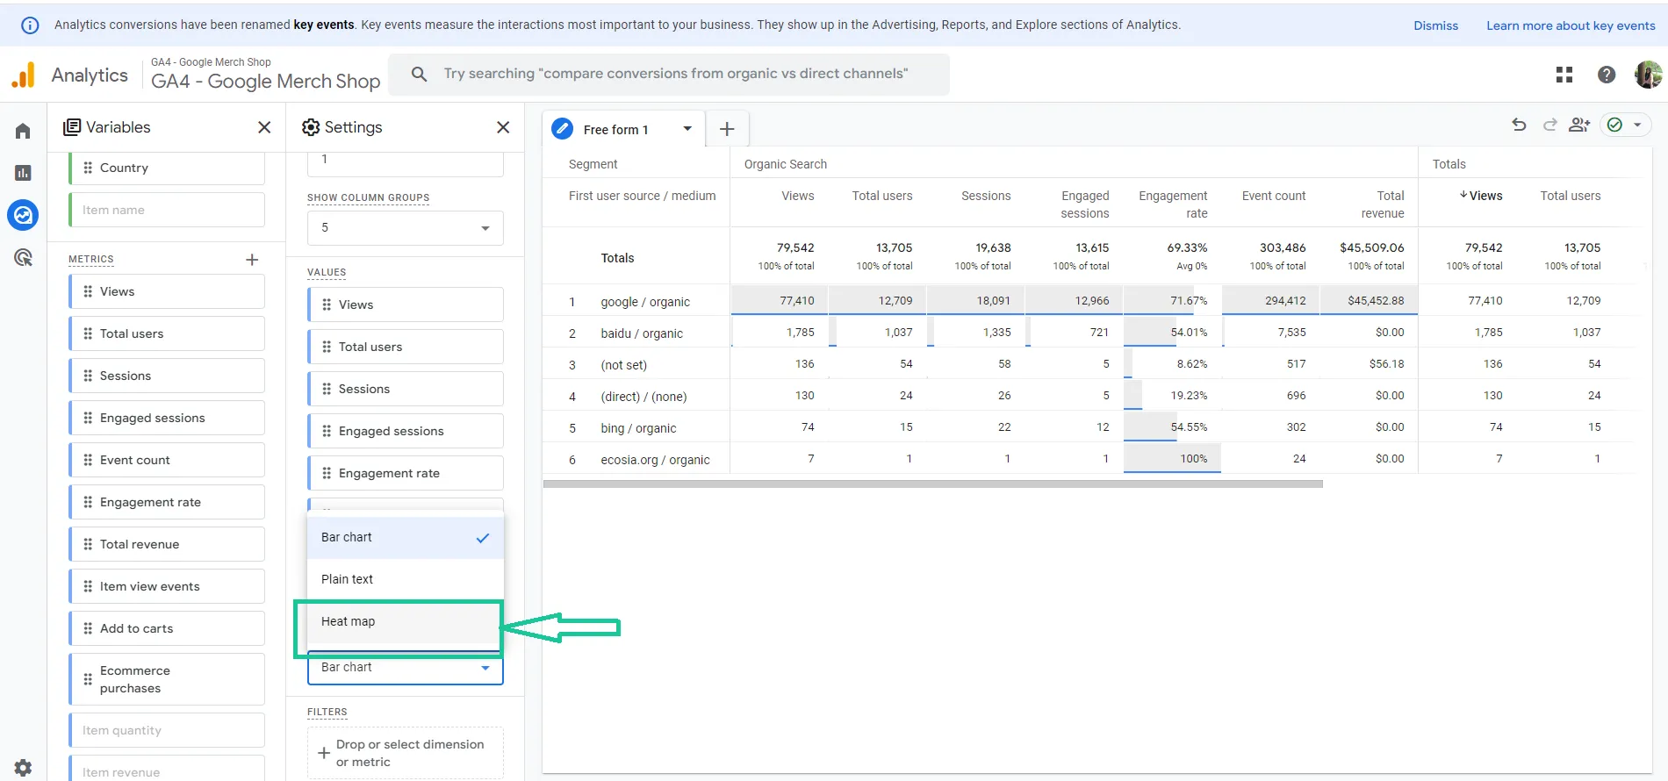Select the Country dimension chip
Viewport: 1668px width, 781px height.
(167, 168)
